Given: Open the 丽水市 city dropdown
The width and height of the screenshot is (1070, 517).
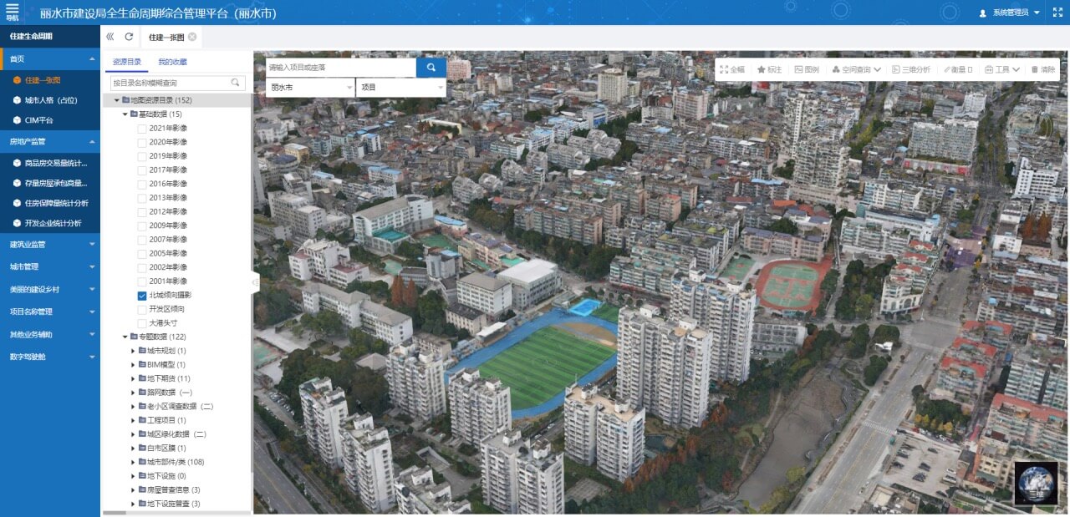Looking at the screenshot, I should [x=311, y=87].
